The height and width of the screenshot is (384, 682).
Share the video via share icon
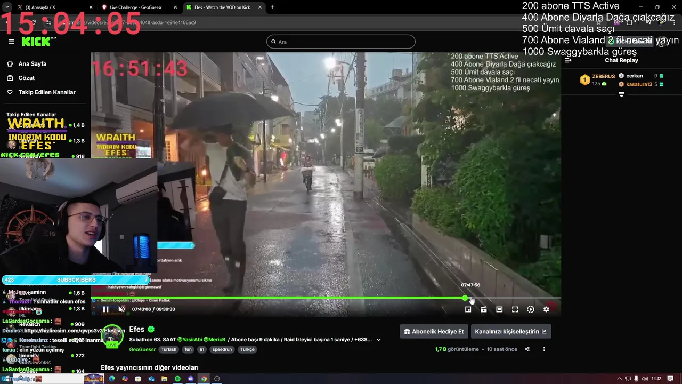click(527, 349)
